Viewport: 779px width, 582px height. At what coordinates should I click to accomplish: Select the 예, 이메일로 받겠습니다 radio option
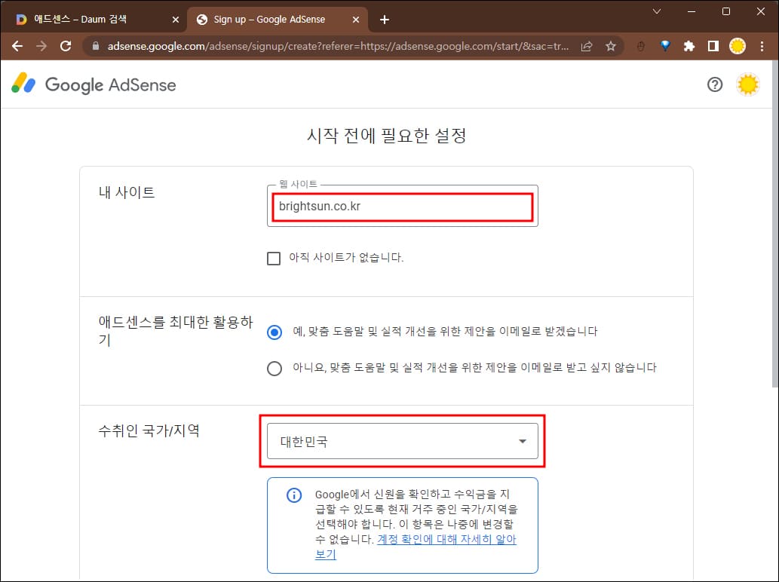click(x=274, y=332)
